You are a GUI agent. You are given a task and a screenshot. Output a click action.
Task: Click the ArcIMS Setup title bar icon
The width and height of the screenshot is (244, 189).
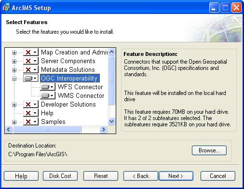[6, 8]
